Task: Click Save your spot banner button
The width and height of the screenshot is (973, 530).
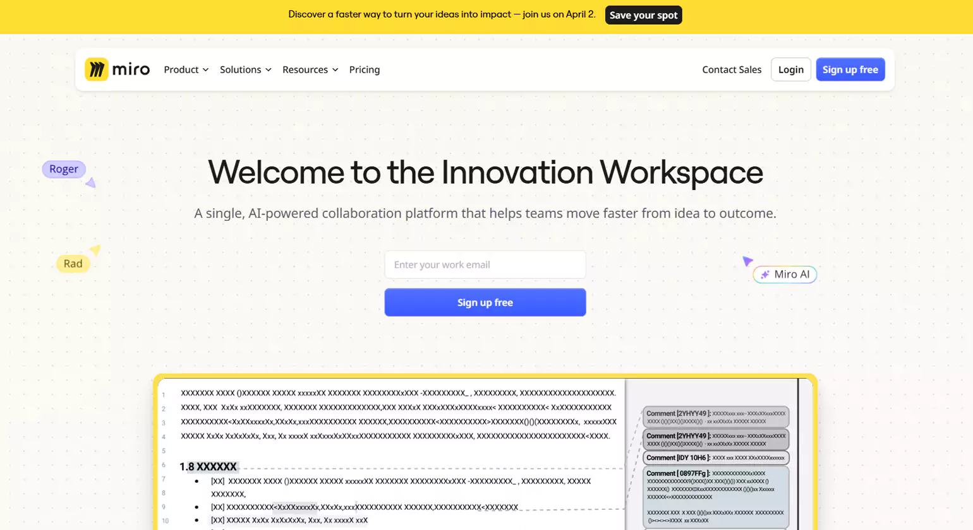Action: pyautogui.click(x=643, y=15)
